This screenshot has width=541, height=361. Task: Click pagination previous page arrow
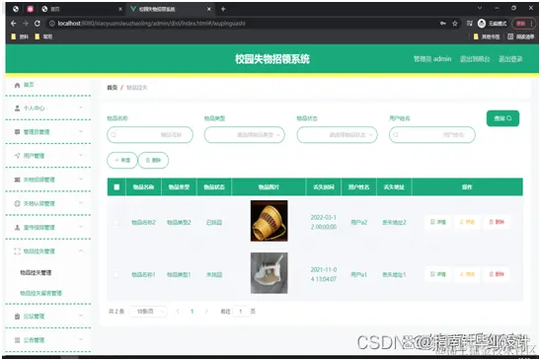(x=178, y=312)
